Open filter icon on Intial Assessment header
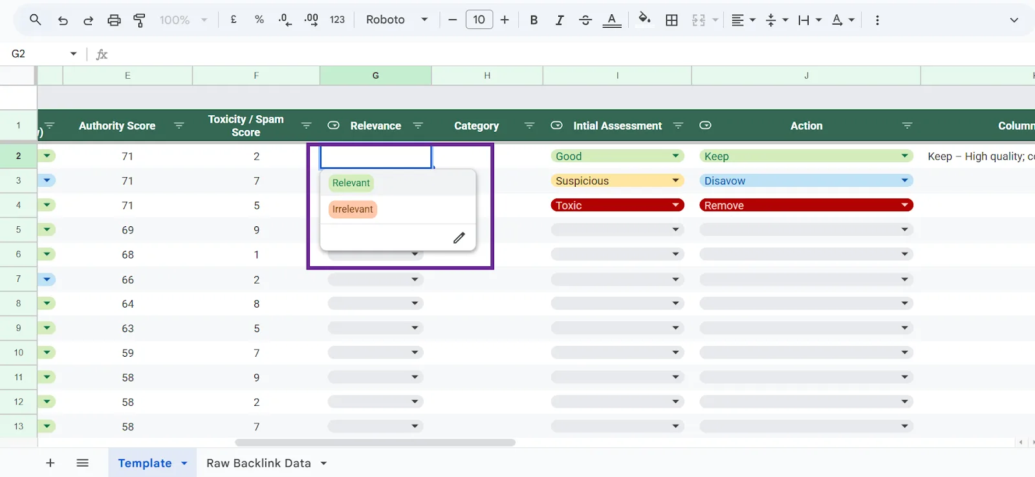The height and width of the screenshot is (477, 1035). [x=678, y=125]
